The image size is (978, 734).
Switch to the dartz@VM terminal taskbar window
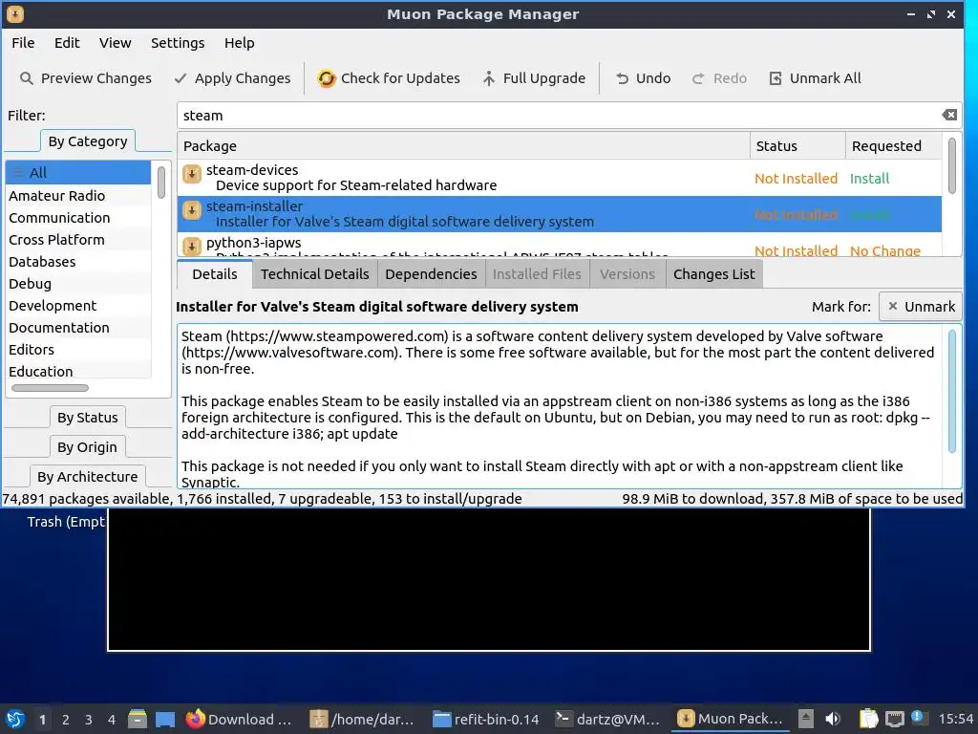608,719
